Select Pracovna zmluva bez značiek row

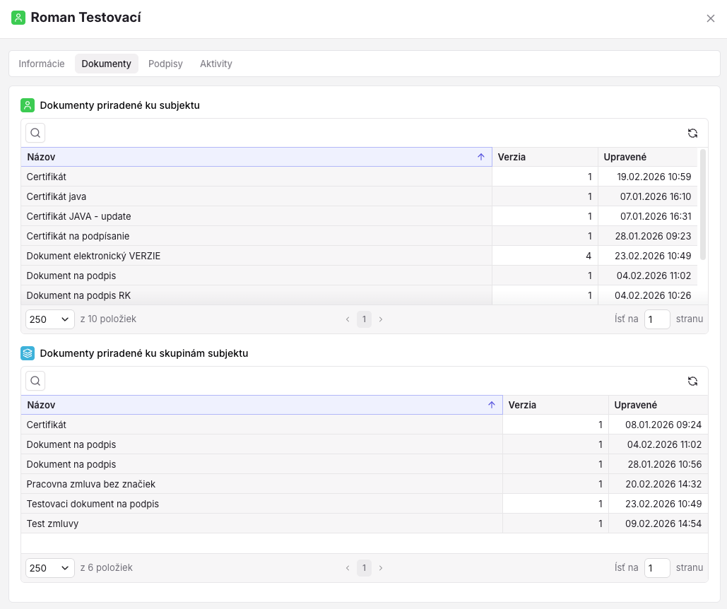[x=365, y=484]
